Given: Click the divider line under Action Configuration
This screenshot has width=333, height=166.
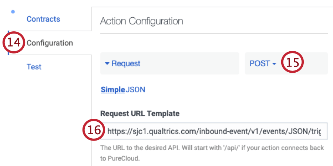Looking at the screenshot, I should click(x=214, y=34).
